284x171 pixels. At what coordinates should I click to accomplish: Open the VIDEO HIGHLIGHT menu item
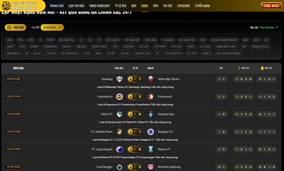tap(100, 6)
